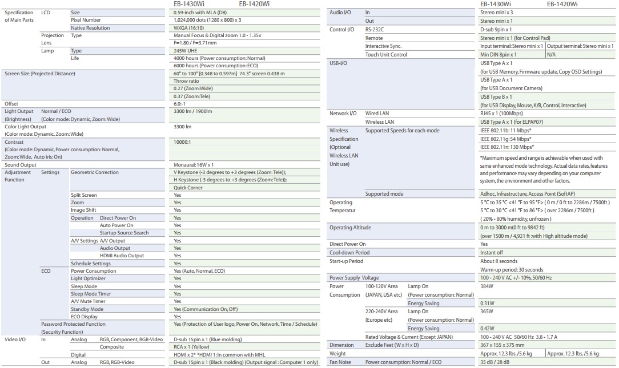Select the 'Pixel Number' row label
This screenshot has width=619, height=368.
(86, 20)
